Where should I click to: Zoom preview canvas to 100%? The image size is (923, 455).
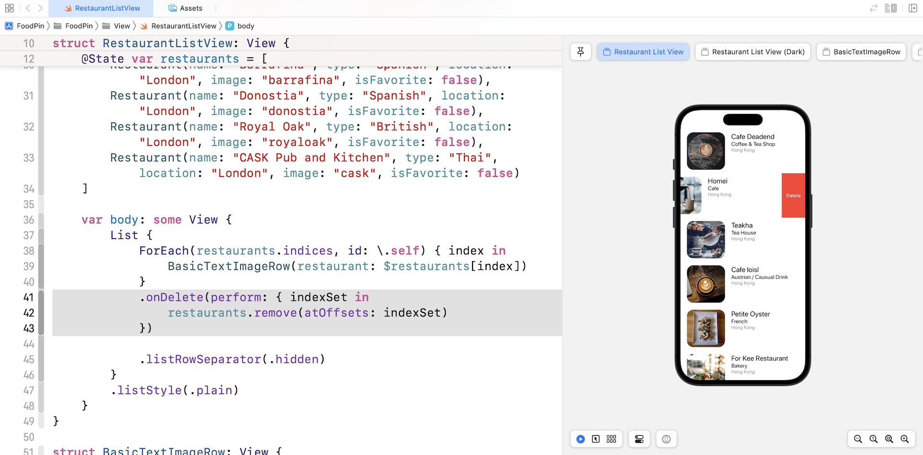pyautogui.click(x=873, y=439)
